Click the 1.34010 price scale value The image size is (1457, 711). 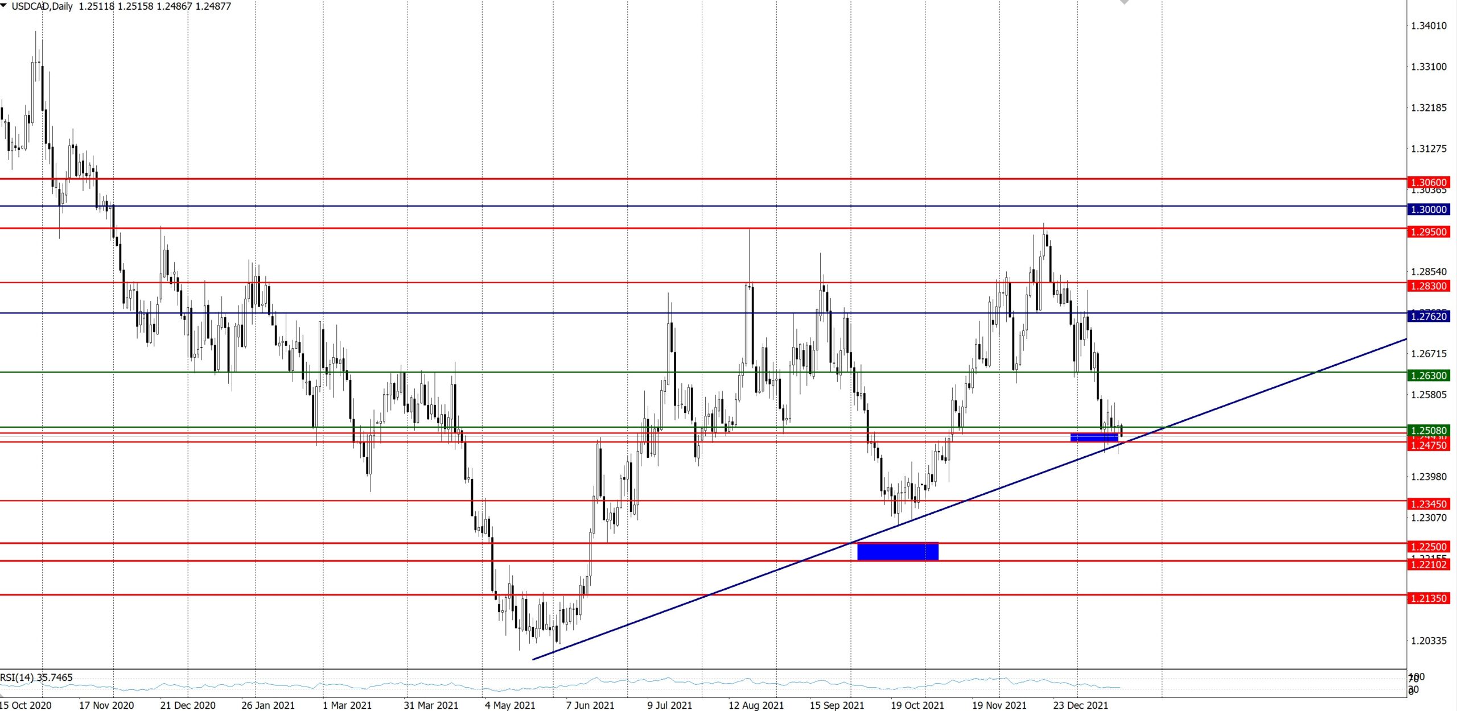tap(1429, 26)
